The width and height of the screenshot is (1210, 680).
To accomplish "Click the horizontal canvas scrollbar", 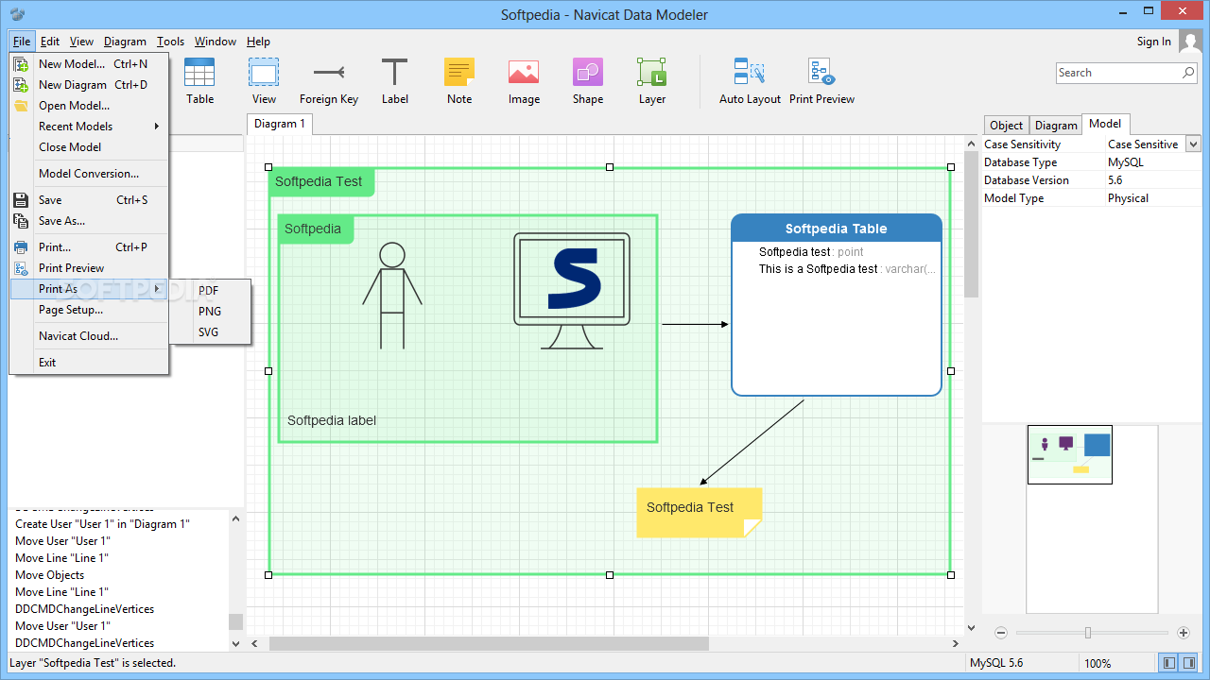I will click(x=489, y=643).
